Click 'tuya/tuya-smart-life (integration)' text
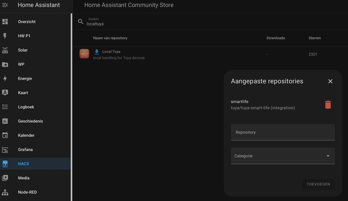348x201 pixels. tap(263, 108)
